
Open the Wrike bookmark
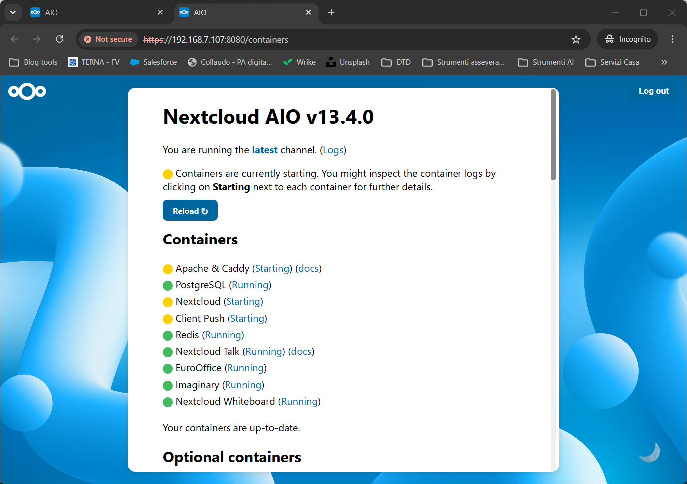coord(299,62)
